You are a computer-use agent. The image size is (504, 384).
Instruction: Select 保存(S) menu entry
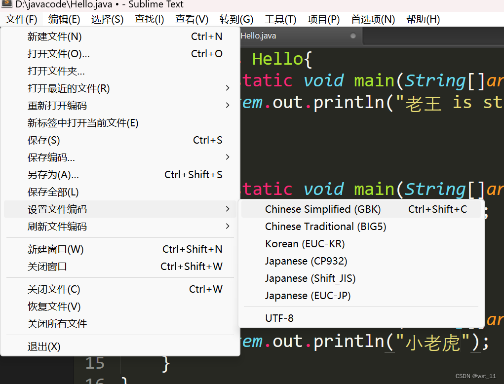[120, 140]
